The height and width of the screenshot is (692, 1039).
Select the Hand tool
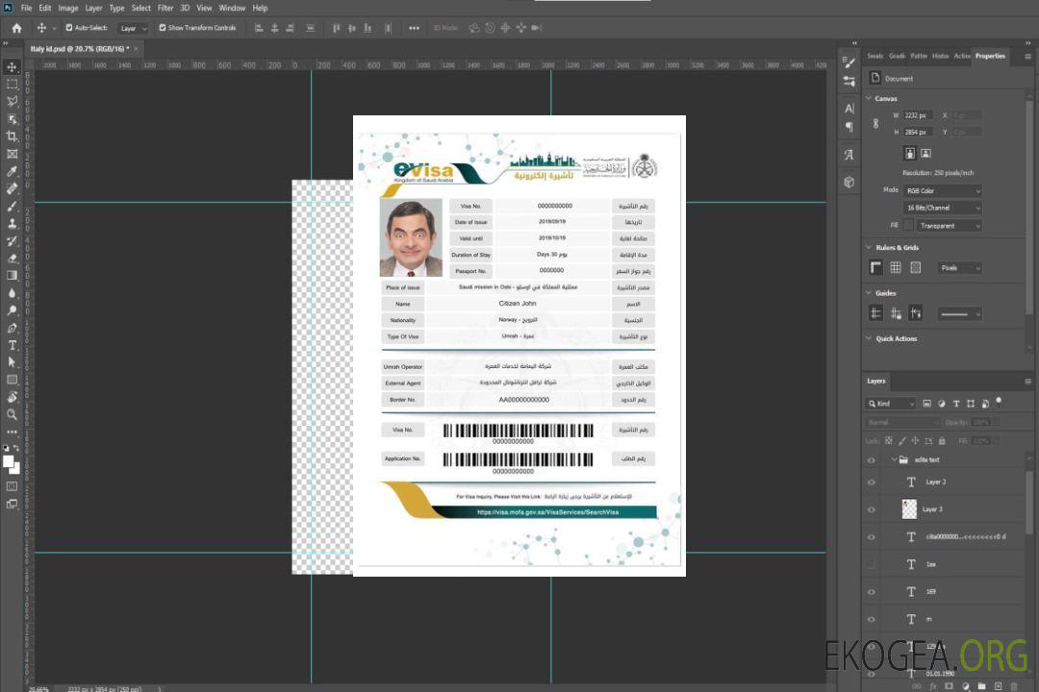click(x=12, y=397)
